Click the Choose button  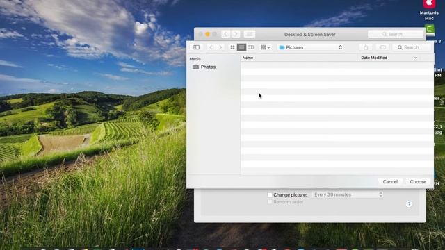[418, 182]
